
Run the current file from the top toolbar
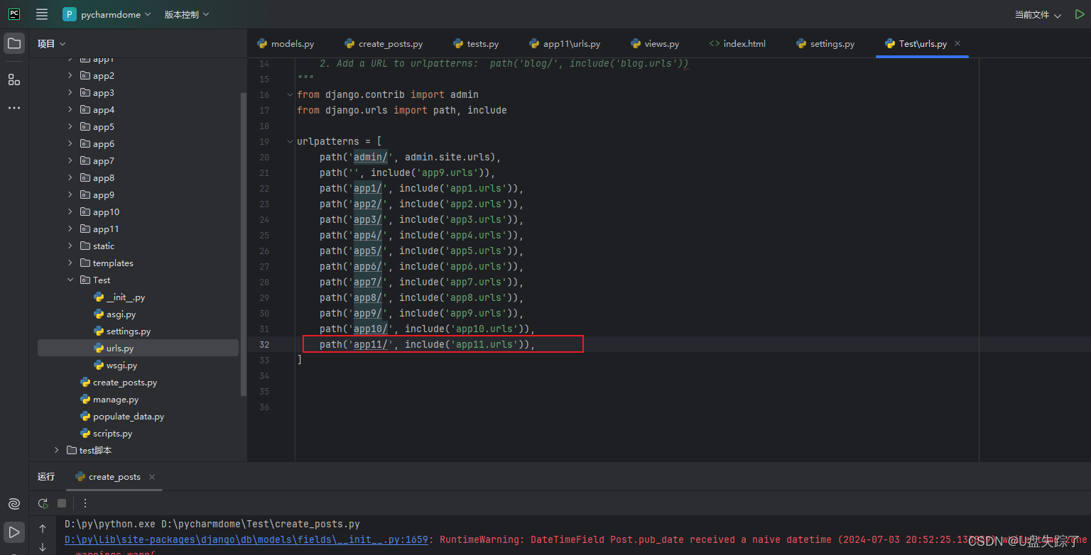point(1080,13)
